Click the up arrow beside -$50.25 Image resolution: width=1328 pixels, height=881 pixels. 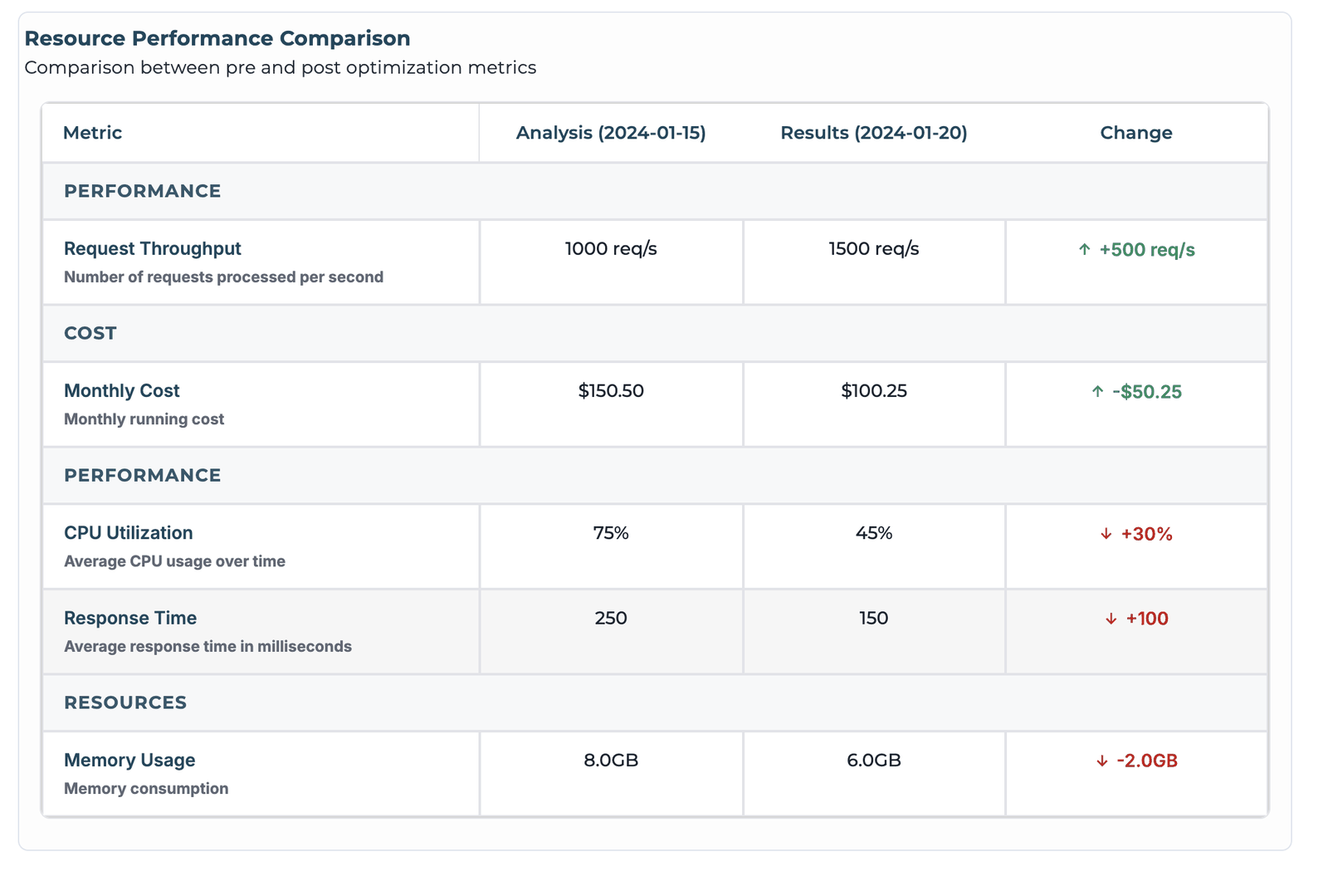1097,391
